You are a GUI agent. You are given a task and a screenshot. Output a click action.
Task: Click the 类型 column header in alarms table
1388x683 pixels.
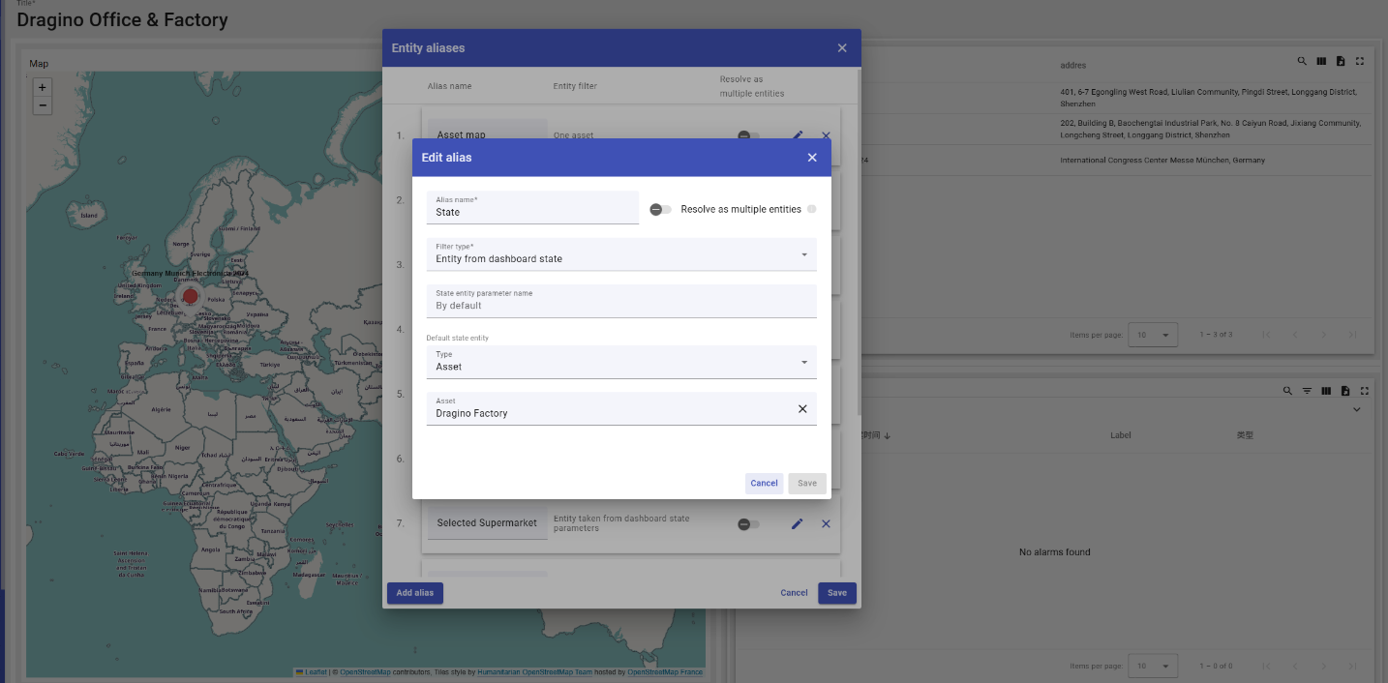coord(1245,435)
